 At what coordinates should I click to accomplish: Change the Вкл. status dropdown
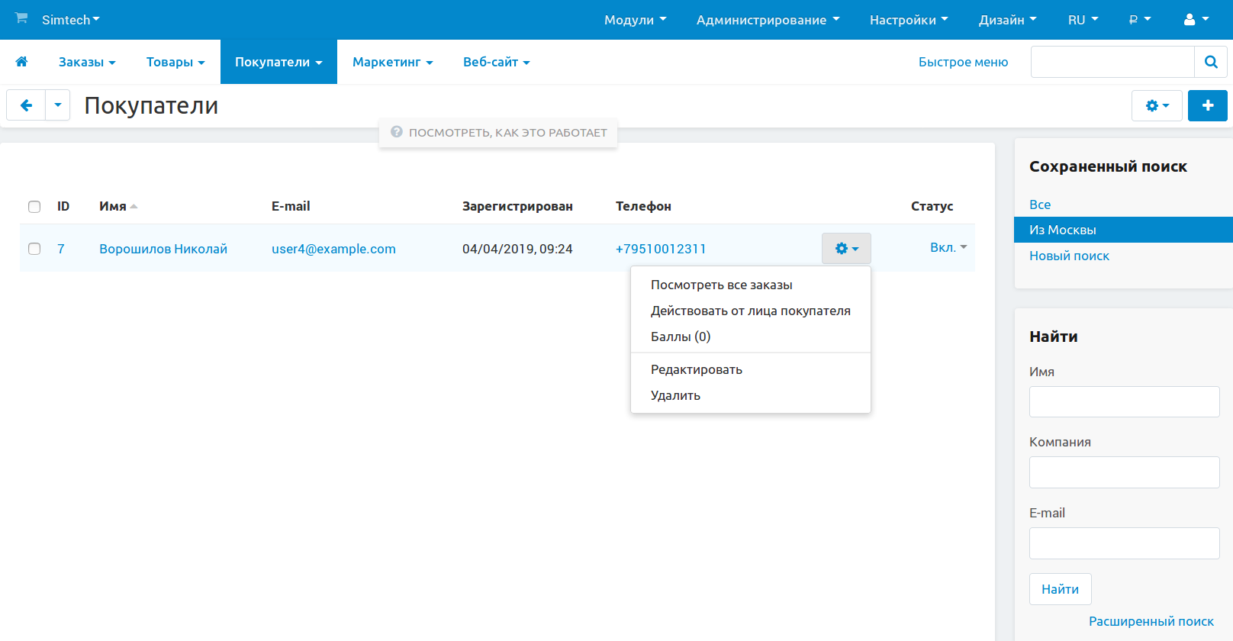tap(948, 247)
